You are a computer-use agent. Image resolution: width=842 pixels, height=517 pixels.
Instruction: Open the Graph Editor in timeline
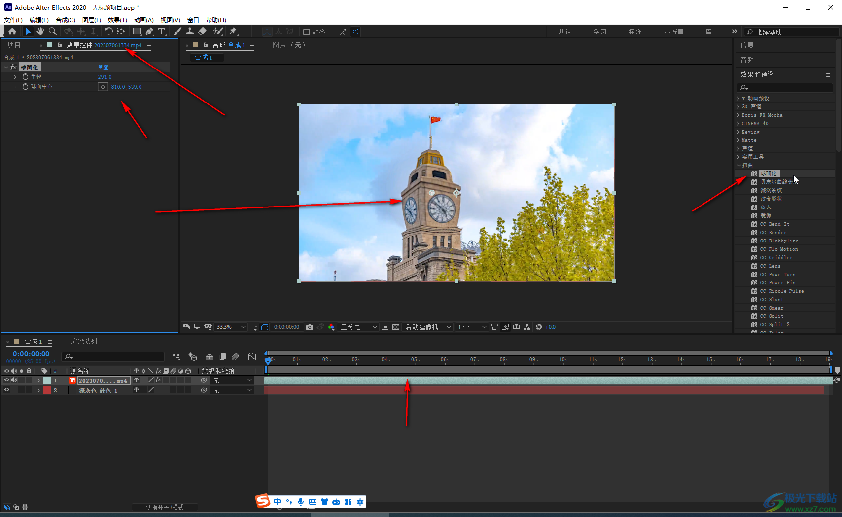click(x=252, y=357)
